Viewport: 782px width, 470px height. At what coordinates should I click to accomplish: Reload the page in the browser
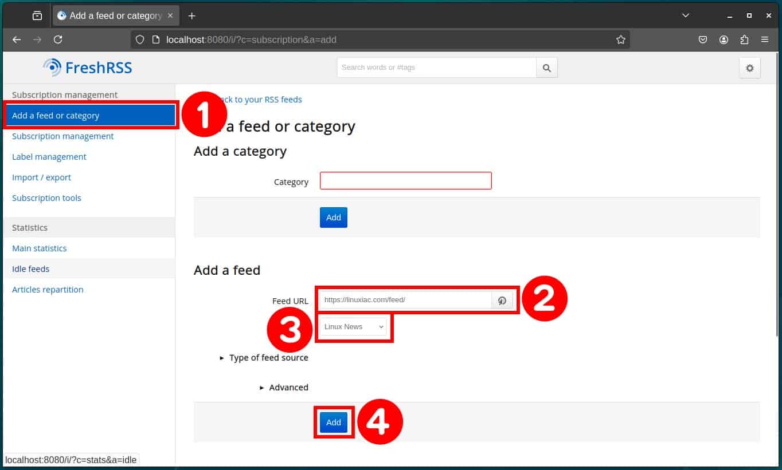pos(58,40)
